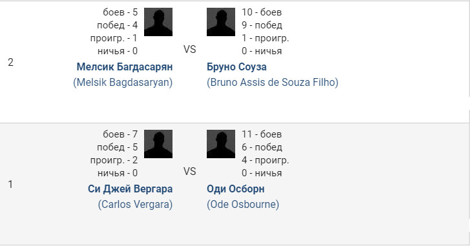Follow the (Bruno Assis de Souza Filho) link

pyautogui.click(x=273, y=82)
